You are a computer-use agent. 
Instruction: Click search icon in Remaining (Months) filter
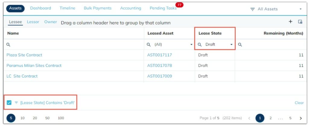point(240,44)
